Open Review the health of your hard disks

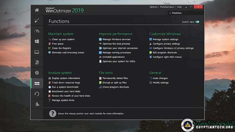[69, 96]
